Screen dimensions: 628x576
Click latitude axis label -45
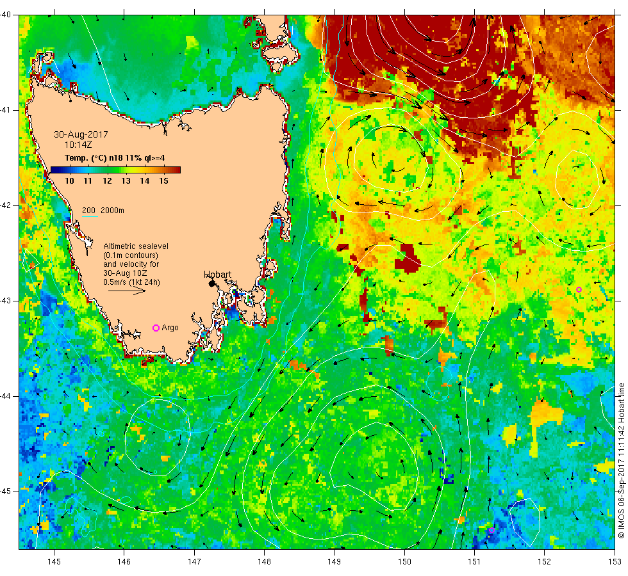6,492
